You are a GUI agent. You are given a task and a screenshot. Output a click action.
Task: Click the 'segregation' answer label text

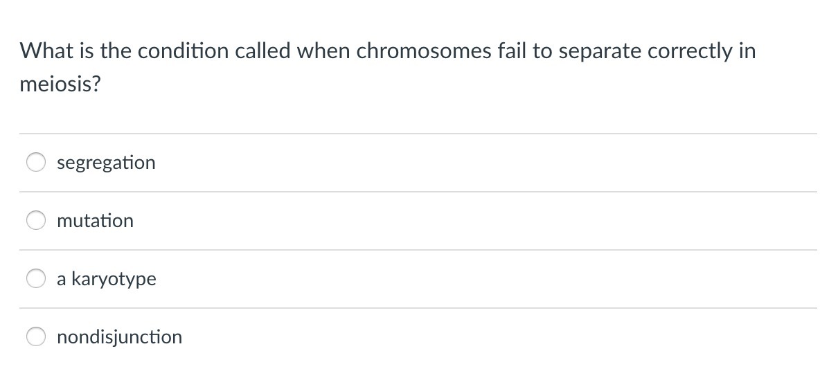[106, 163]
